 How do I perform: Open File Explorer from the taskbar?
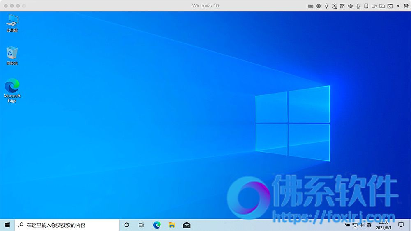pyautogui.click(x=172, y=225)
